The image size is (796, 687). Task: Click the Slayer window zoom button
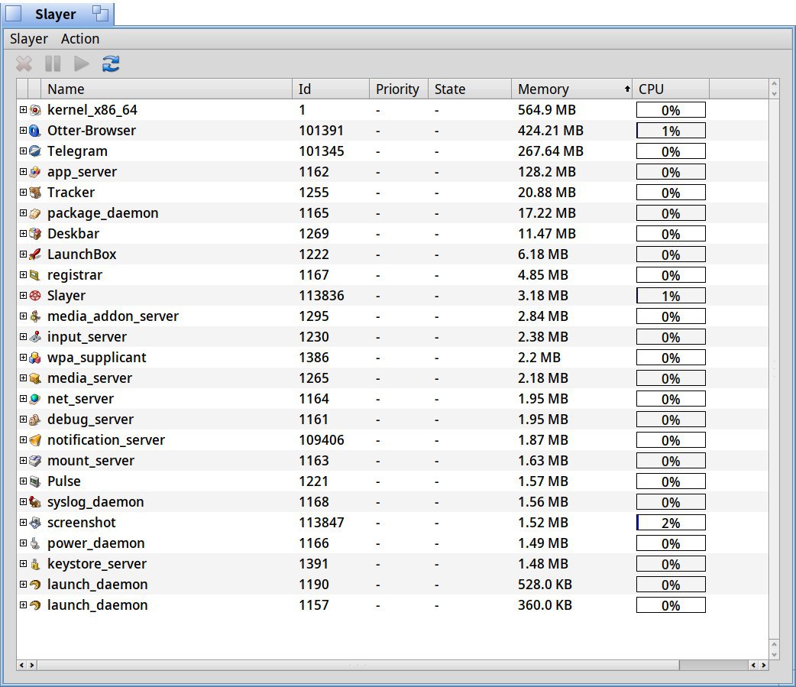click(x=101, y=14)
